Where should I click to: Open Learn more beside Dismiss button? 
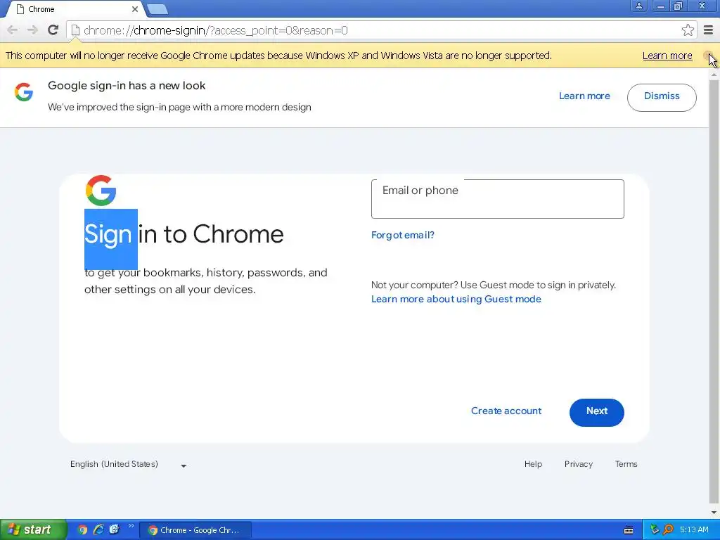584,96
